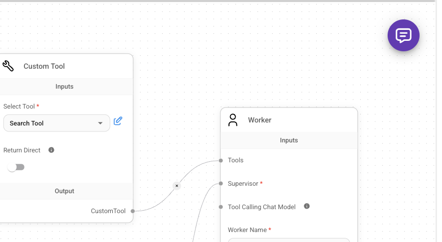Click the Inputs header in Worker node
Image resolution: width=442 pixels, height=242 pixels.
pyautogui.click(x=289, y=140)
